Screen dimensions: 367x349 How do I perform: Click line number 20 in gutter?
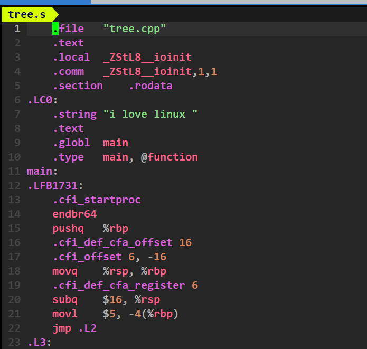coord(14,299)
